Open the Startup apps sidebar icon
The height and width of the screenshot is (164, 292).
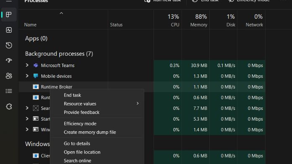coord(9,60)
